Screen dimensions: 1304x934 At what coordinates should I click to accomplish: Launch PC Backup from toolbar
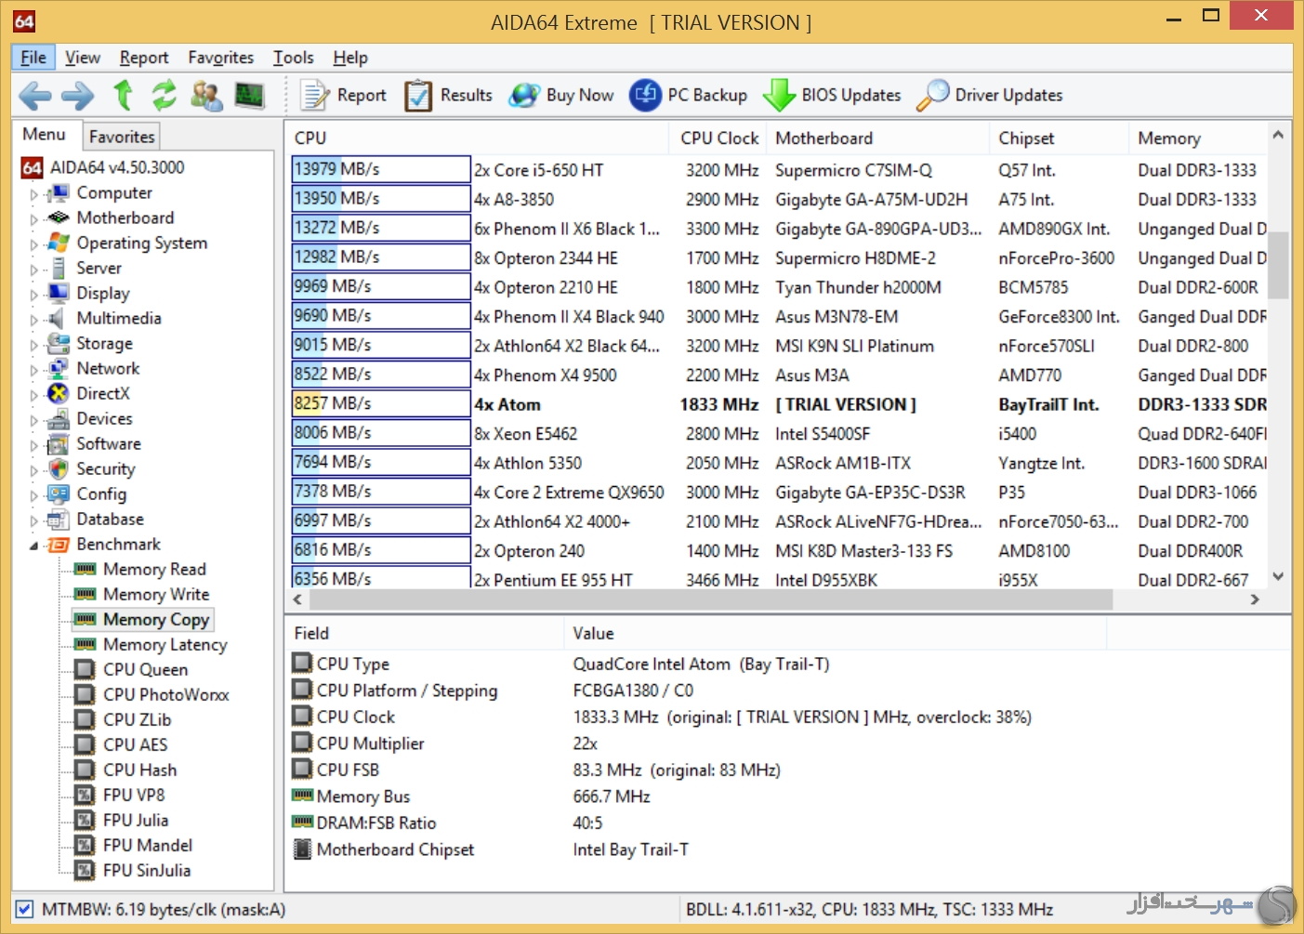pyautogui.click(x=689, y=95)
